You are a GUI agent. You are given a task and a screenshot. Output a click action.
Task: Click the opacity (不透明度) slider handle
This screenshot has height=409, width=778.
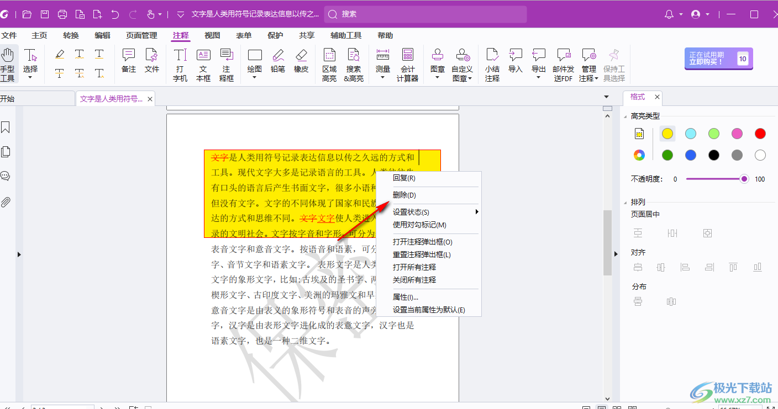tap(744, 179)
